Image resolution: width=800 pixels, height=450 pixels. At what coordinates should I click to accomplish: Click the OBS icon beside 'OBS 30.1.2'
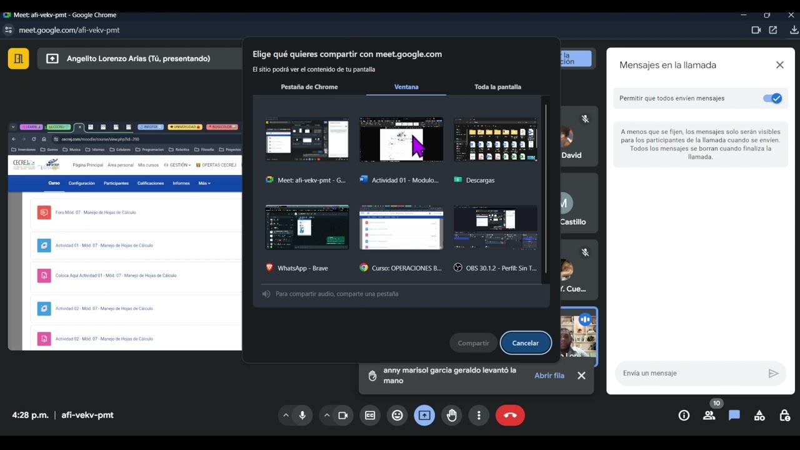pos(458,267)
